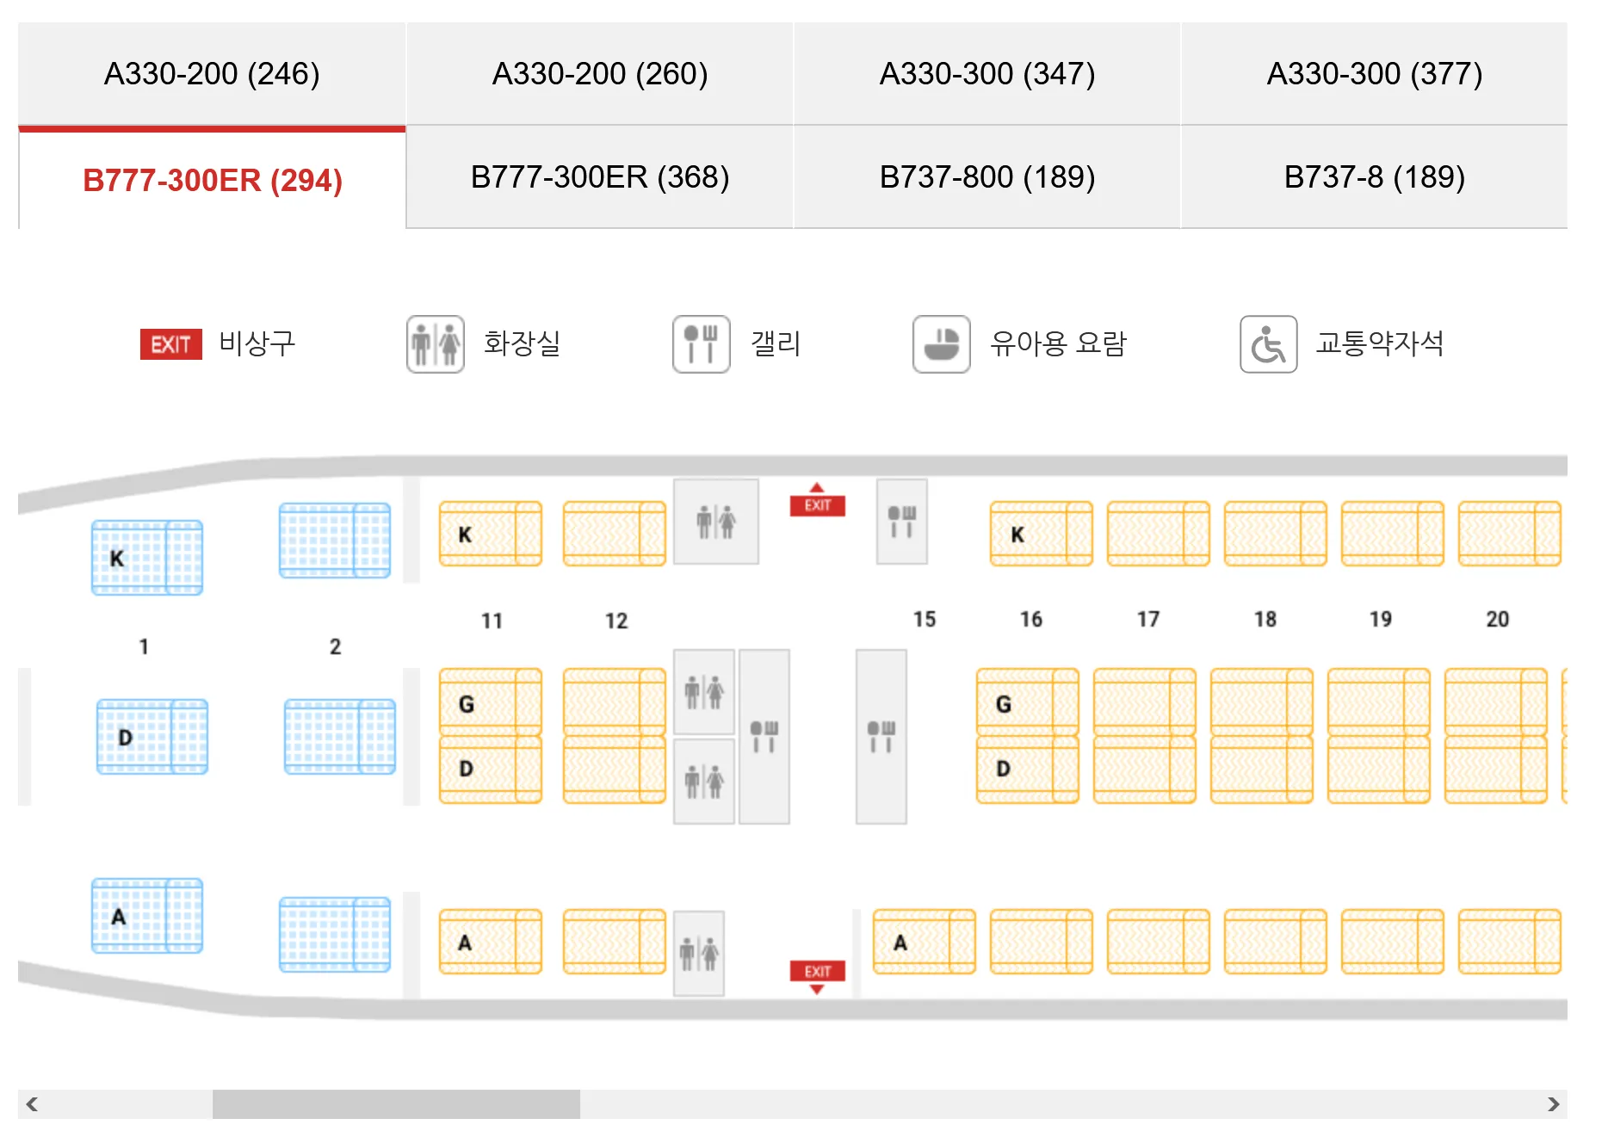
Task: Click the restroom icon near seat 12A
Action: pyautogui.click(x=699, y=954)
